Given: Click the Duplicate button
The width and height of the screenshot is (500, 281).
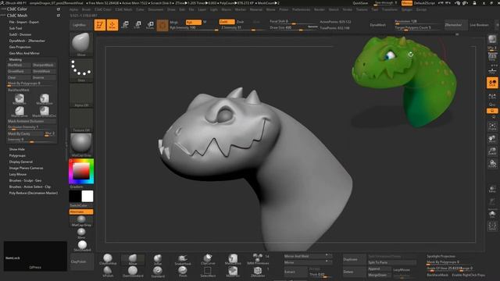Looking at the screenshot, I should point(354,259).
